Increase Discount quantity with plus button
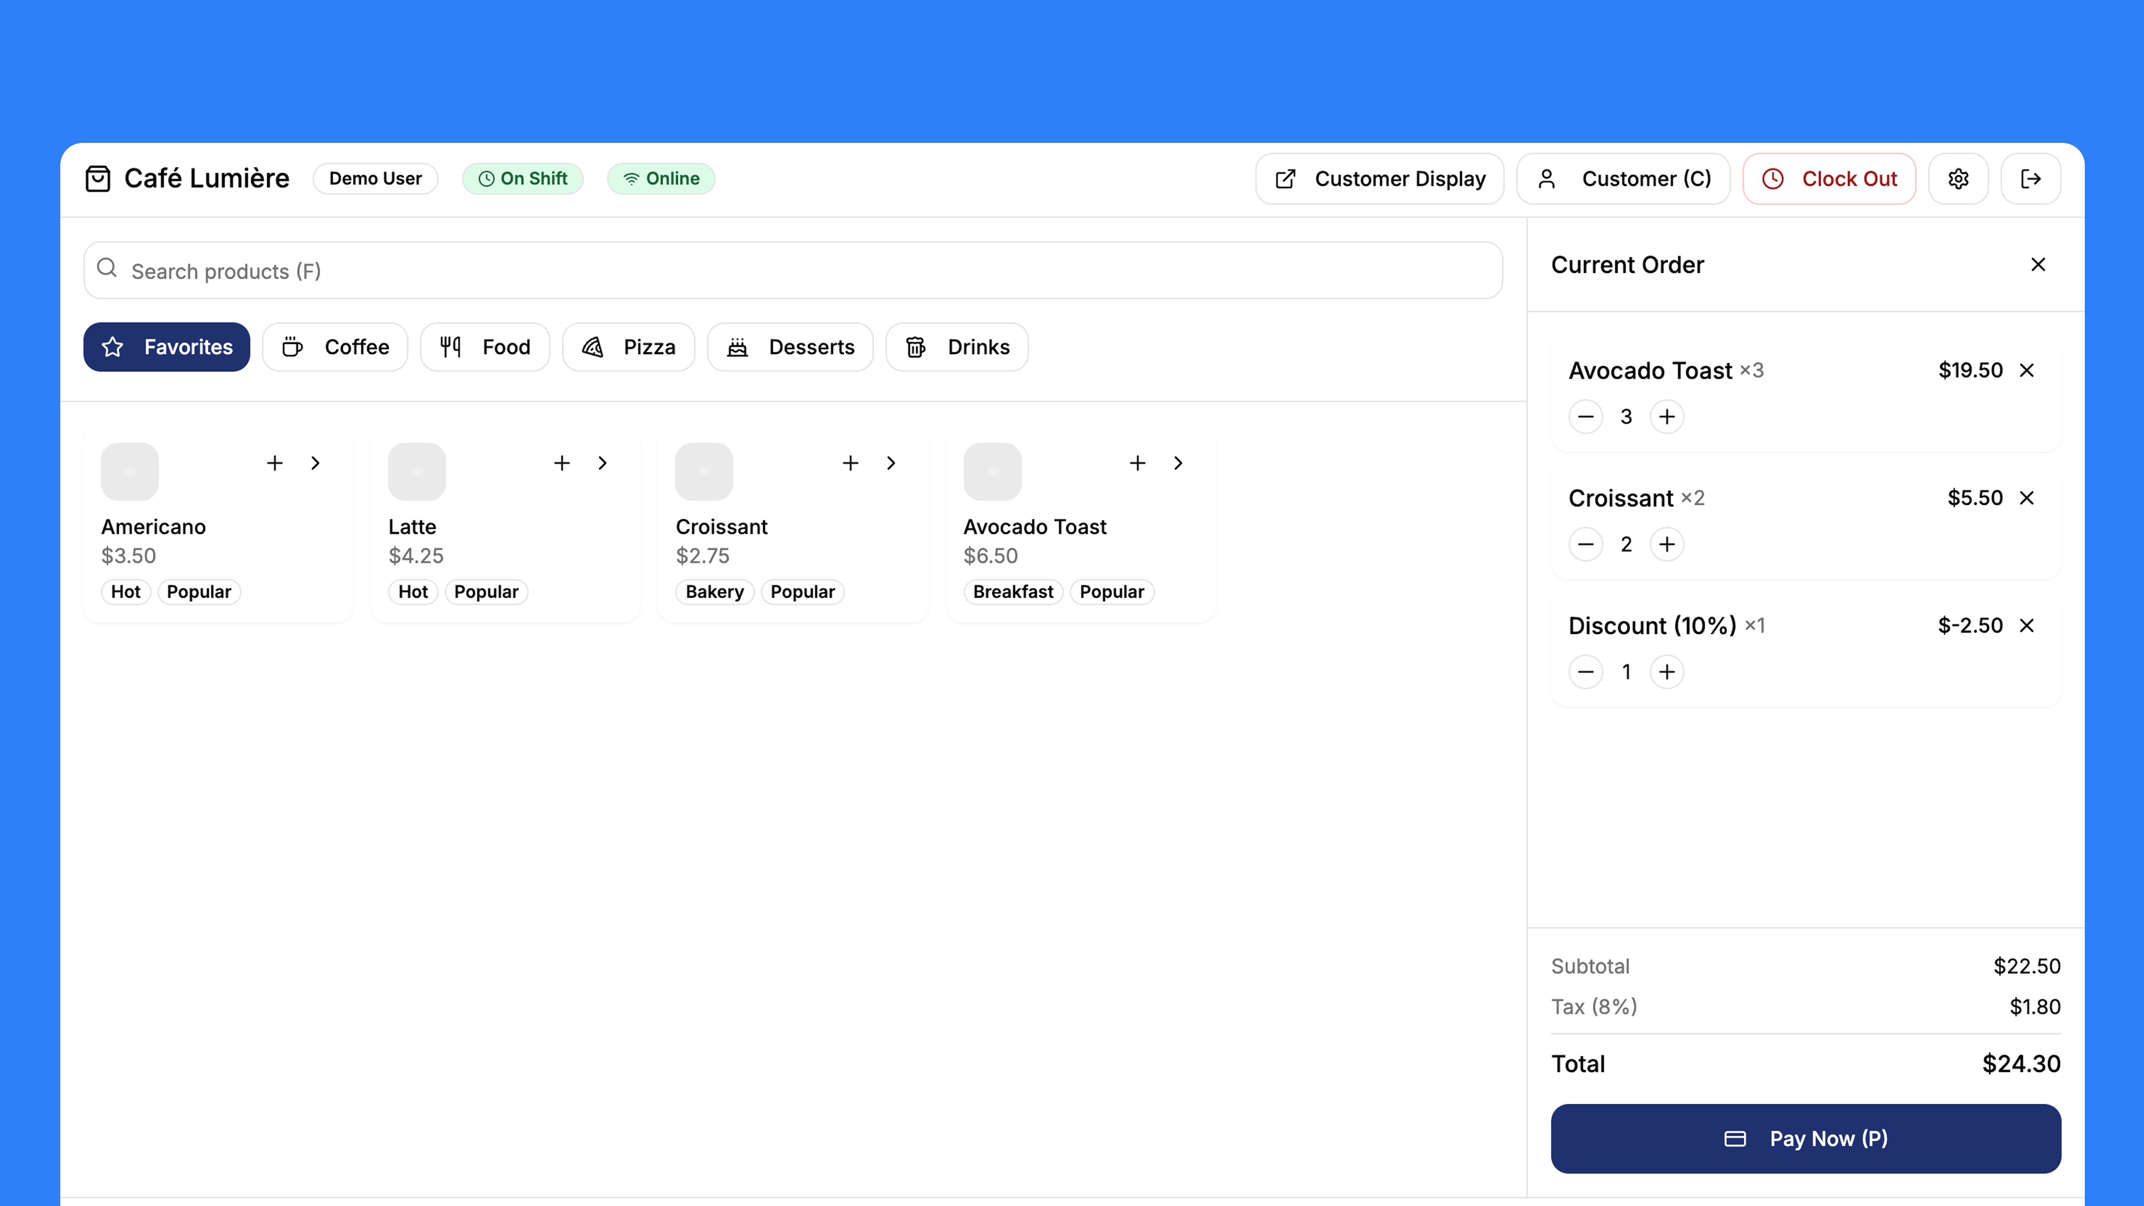The width and height of the screenshot is (2144, 1206). (1666, 672)
